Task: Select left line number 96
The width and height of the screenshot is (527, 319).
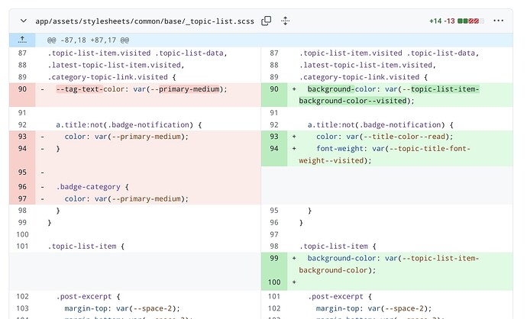Action: 22,187
